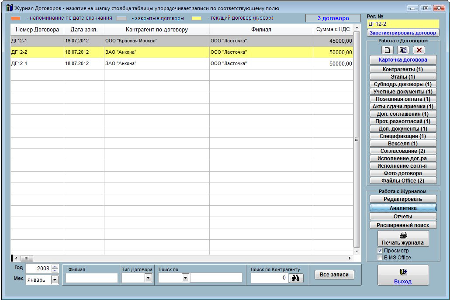
Task: Sort by Филиал column header
Action: 261,30
